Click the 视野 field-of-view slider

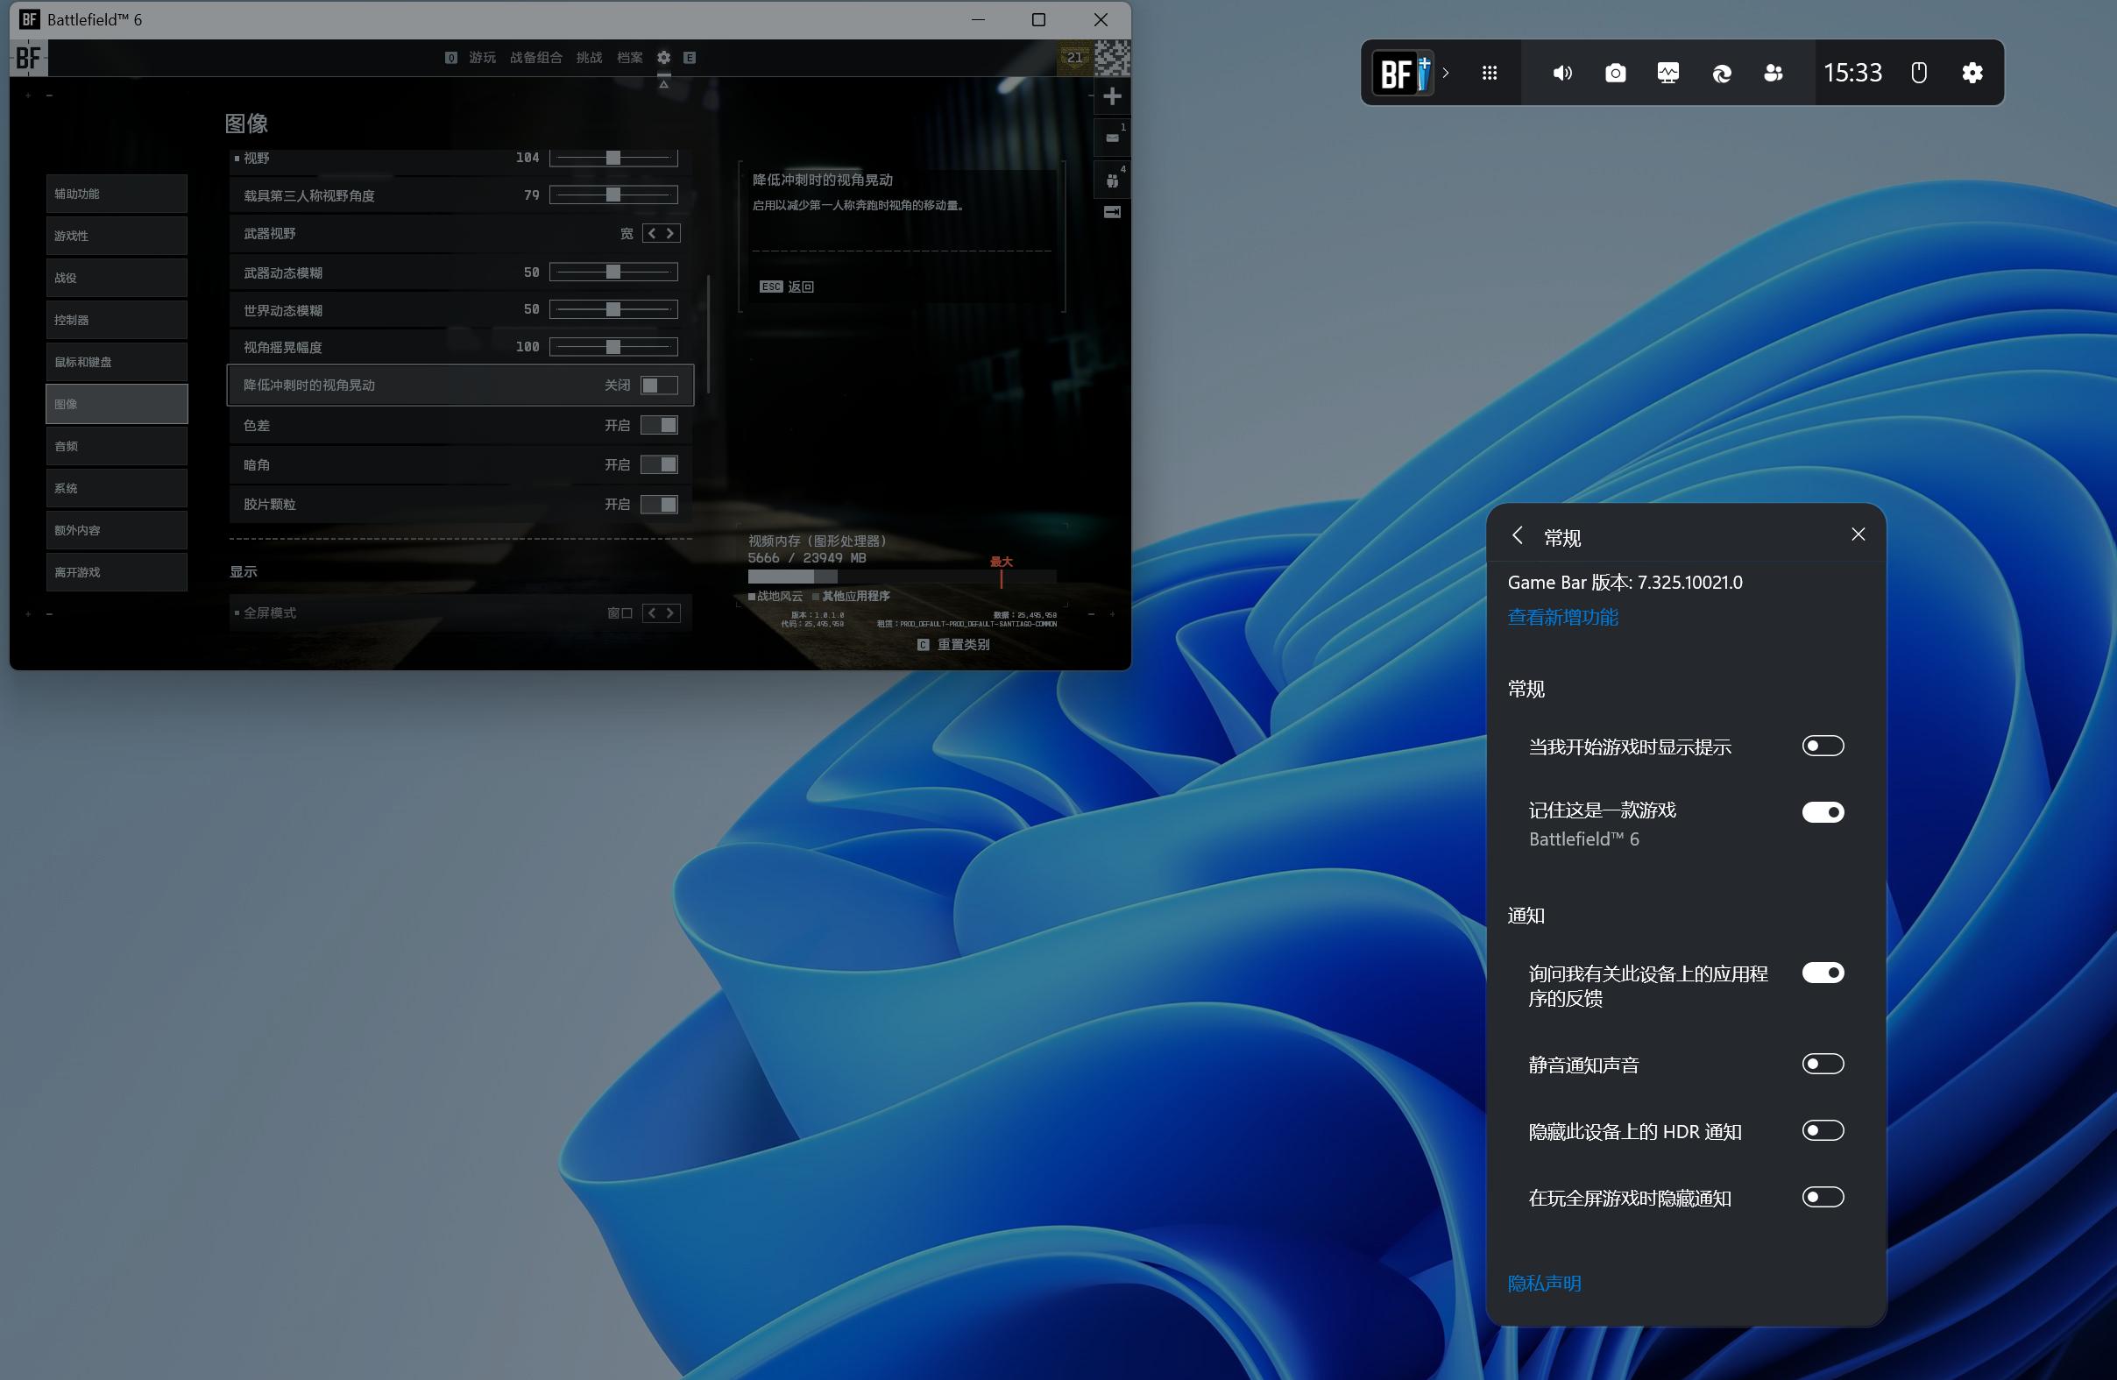(x=613, y=158)
